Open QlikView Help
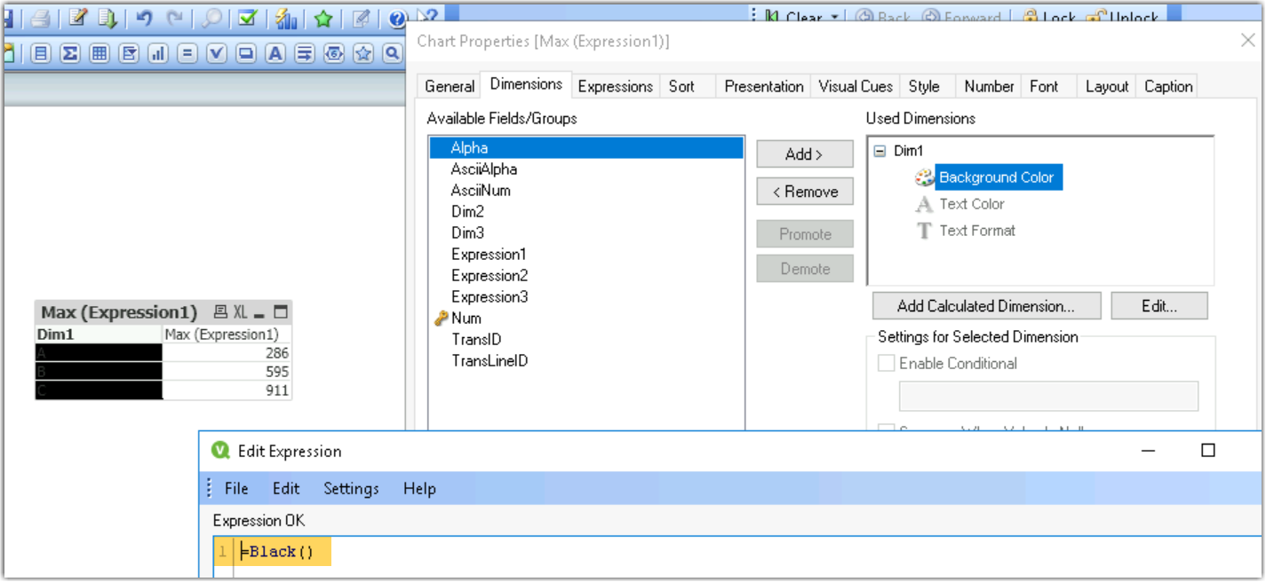 point(397,20)
